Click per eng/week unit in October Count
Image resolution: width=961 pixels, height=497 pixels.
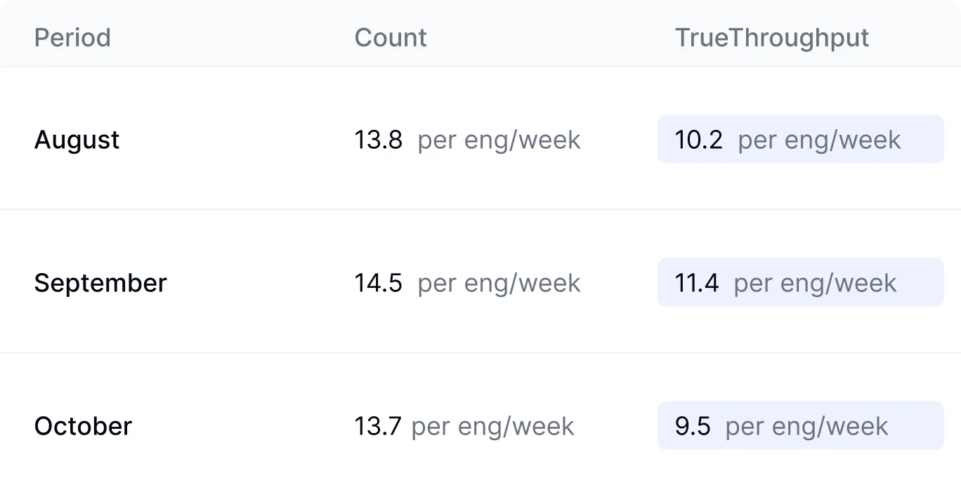pyautogui.click(x=493, y=427)
